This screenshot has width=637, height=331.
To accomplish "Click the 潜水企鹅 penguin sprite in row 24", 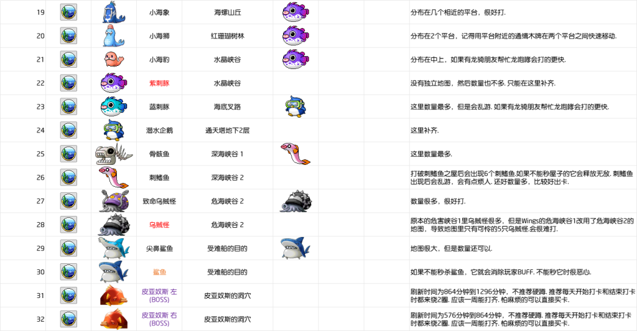I will click(x=114, y=131).
